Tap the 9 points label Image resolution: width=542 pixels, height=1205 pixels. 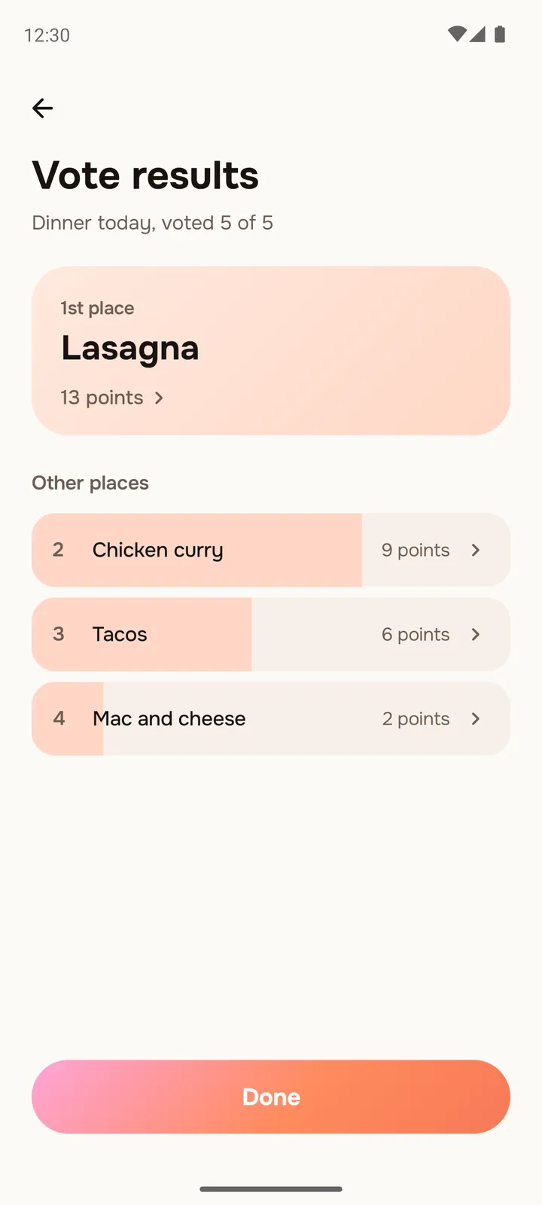coord(416,551)
